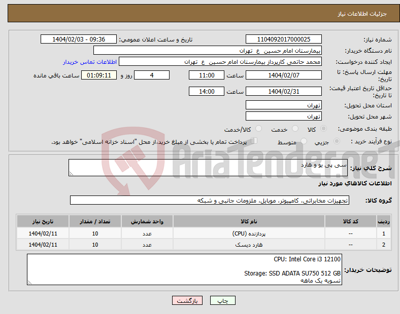The height and width of the screenshot is (314, 400).
Task: Click the remaining time 01:09:11 field
Action: pos(99,75)
